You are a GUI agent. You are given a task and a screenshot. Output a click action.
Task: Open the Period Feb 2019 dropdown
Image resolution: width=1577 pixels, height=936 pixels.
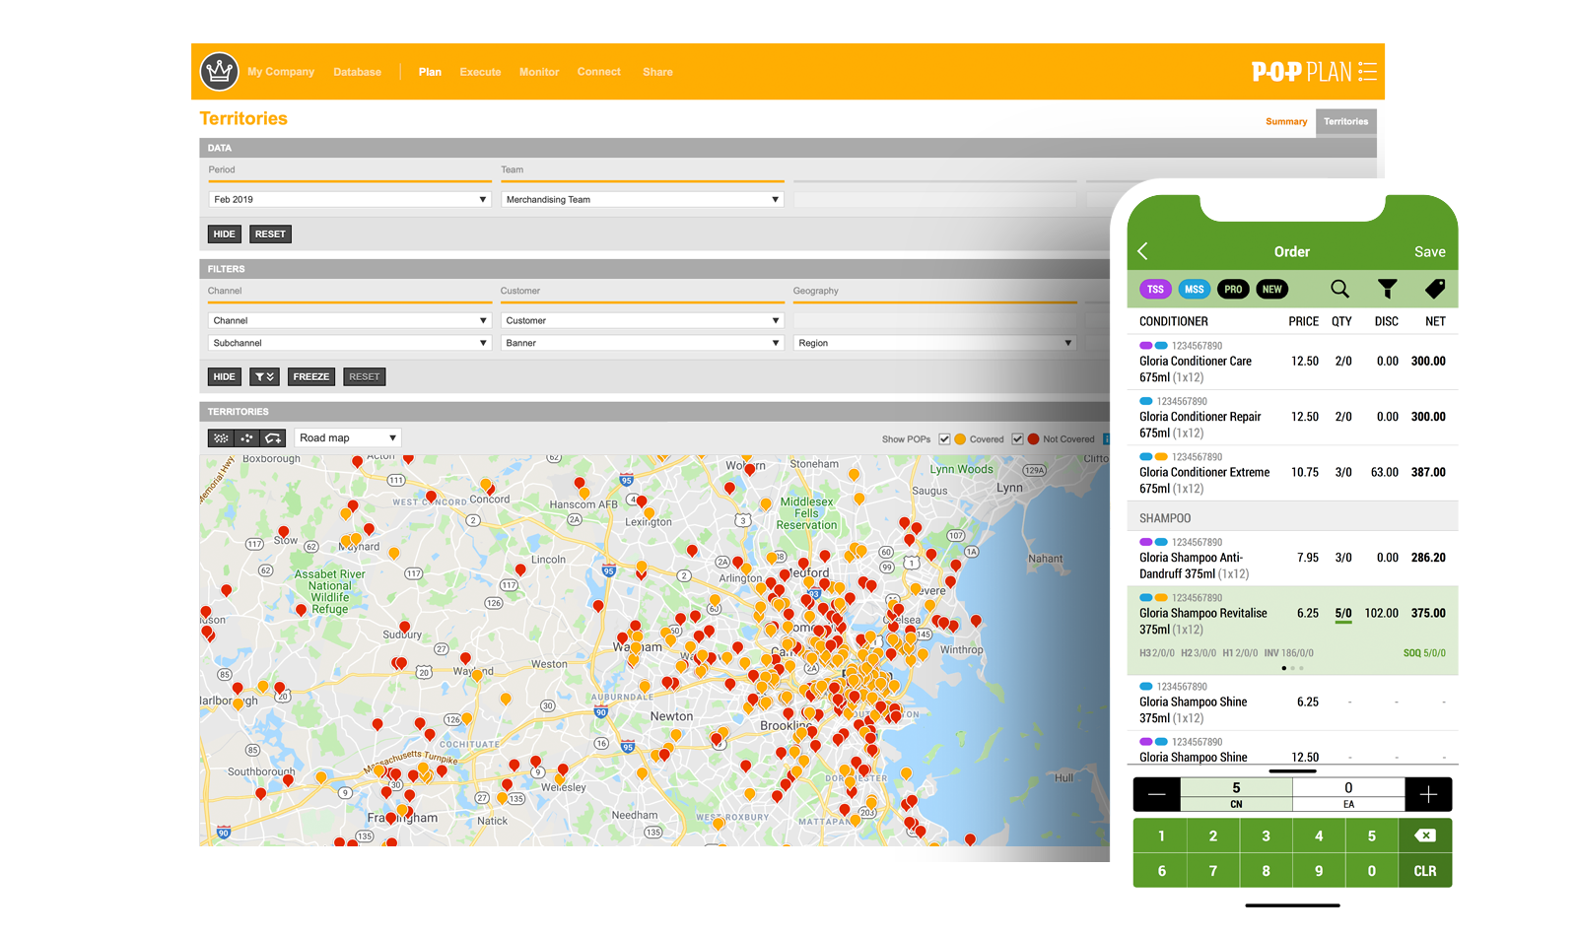(x=350, y=199)
